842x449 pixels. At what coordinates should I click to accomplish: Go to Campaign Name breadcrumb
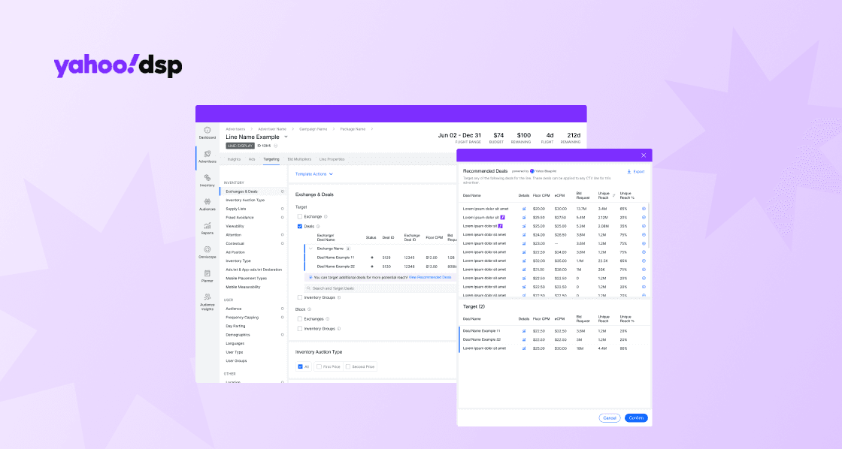(x=313, y=129)
